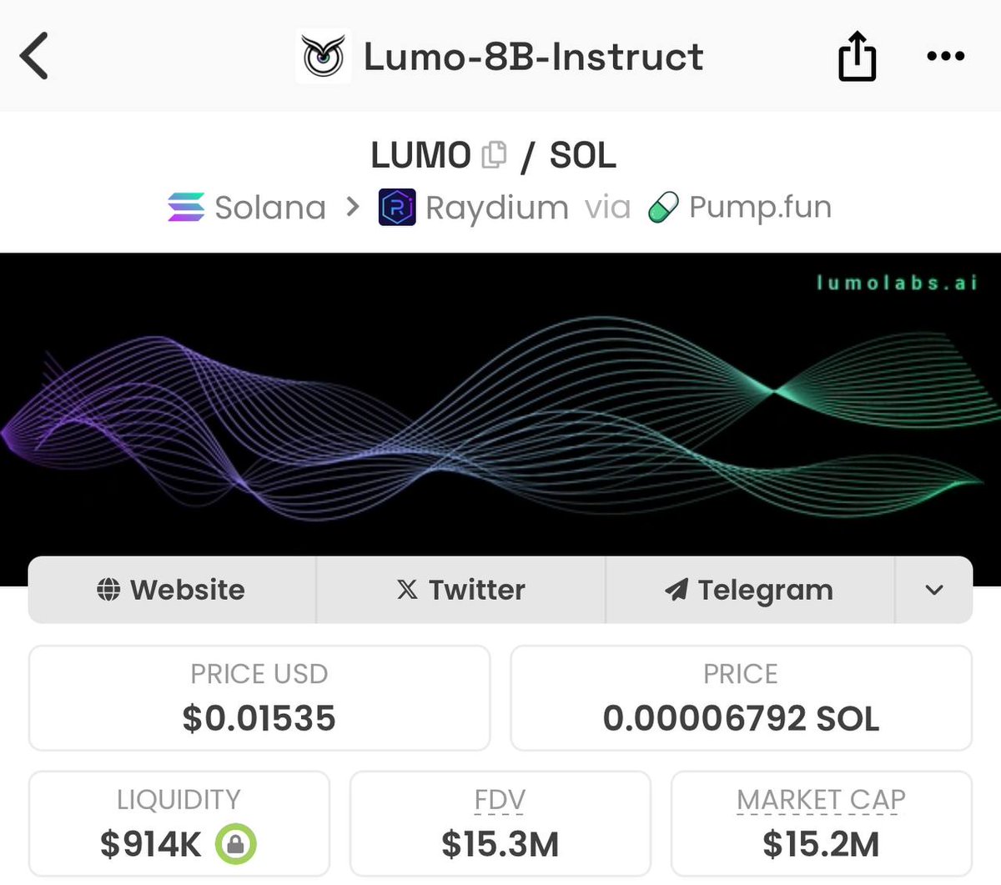
Task: Tap the Raydium DEX logo
Action: tap(397, 207)
